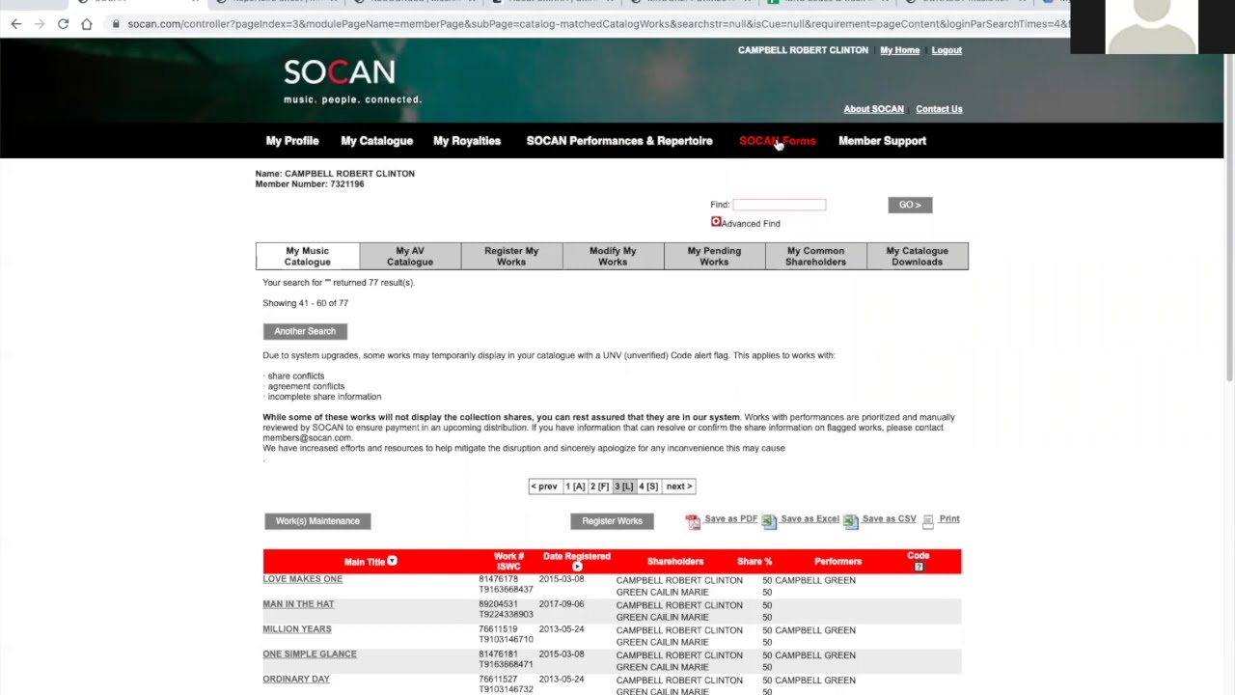Click the browser forward arrow
The height and width of the screenshot is (695, 1235).
(40, 23)
